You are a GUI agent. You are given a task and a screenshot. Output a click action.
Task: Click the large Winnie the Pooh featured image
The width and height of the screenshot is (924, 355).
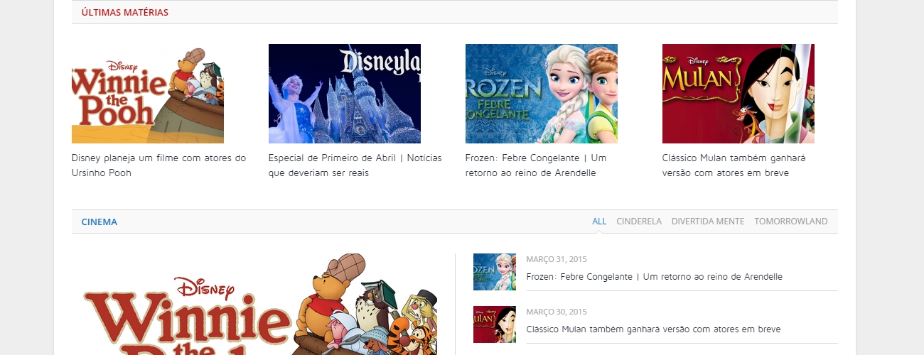click(x=259, y=305)
